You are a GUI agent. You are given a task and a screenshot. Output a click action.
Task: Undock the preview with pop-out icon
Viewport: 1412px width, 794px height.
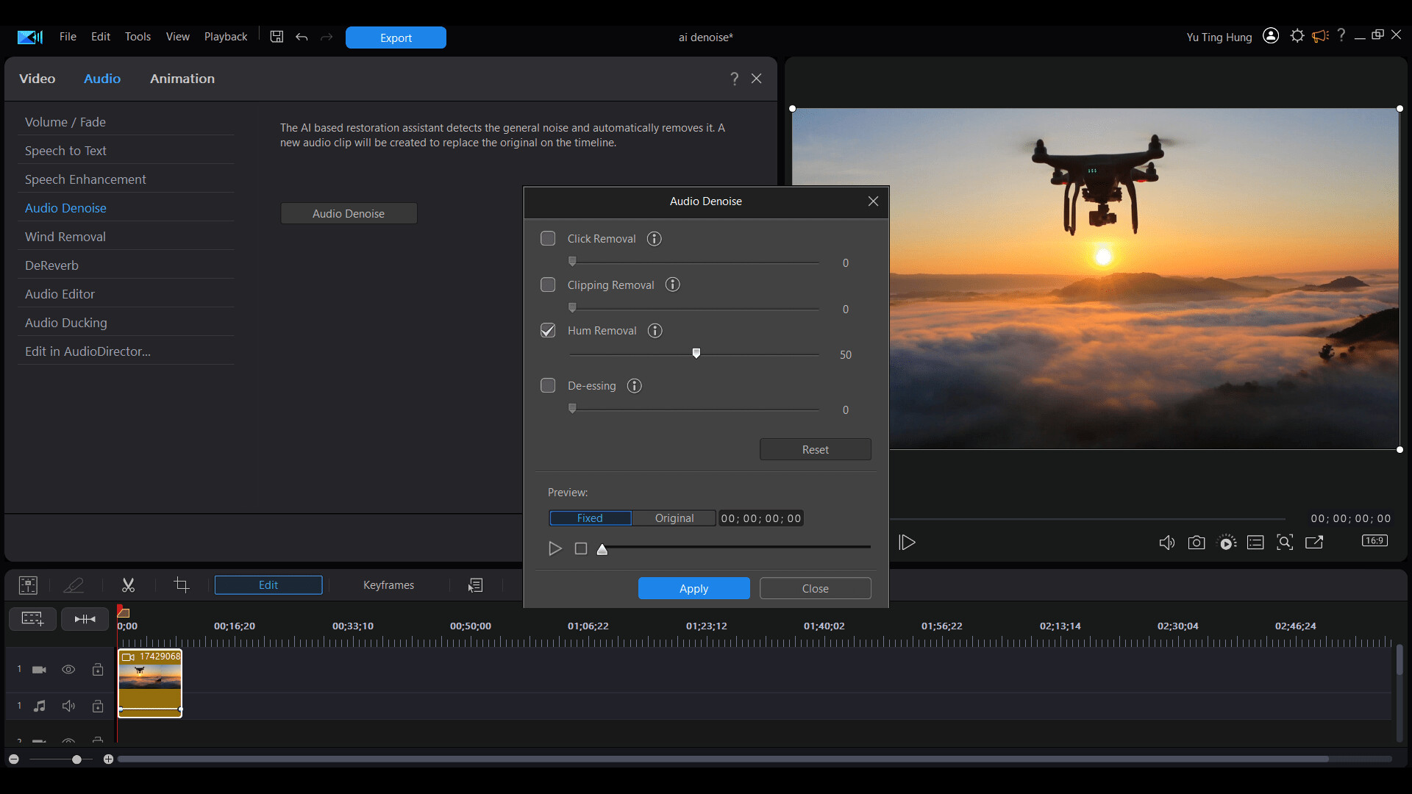click(1314, 543)
